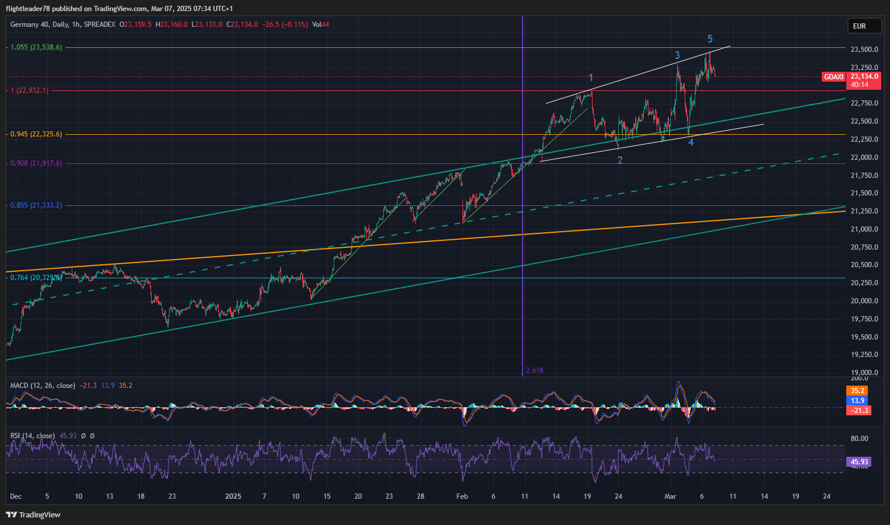The width and height of the screenshot is (890, 525).
Task: Select the Germany 40 symbol title in the legend
Action: pyautogui.click(x=30, y=24)
